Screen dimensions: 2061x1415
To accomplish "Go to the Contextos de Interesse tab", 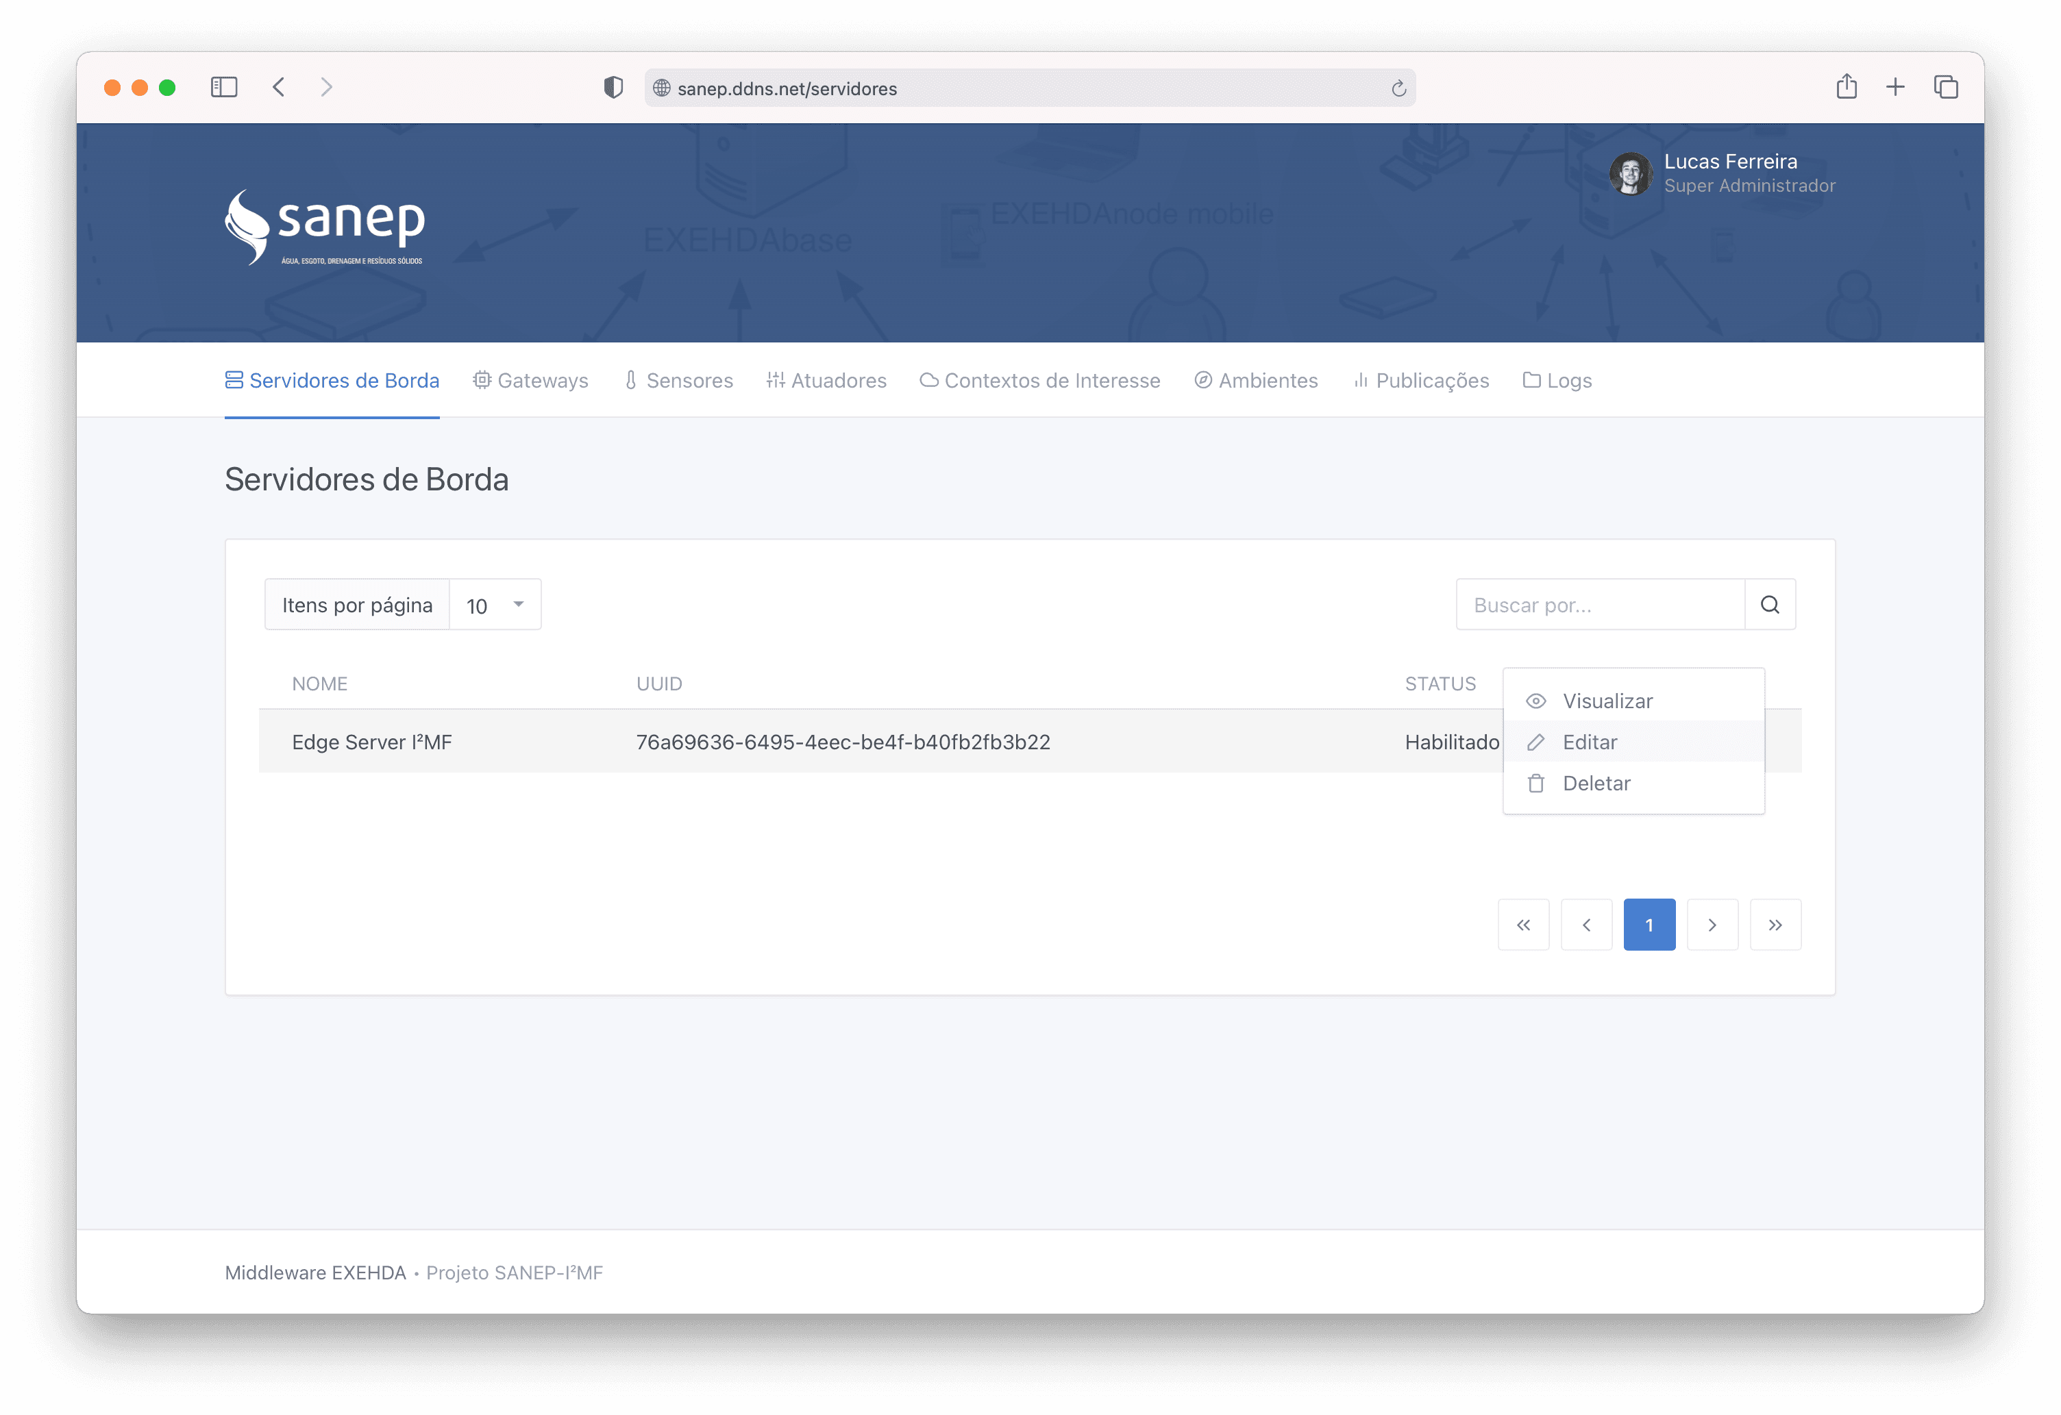I will (1040, 380).
